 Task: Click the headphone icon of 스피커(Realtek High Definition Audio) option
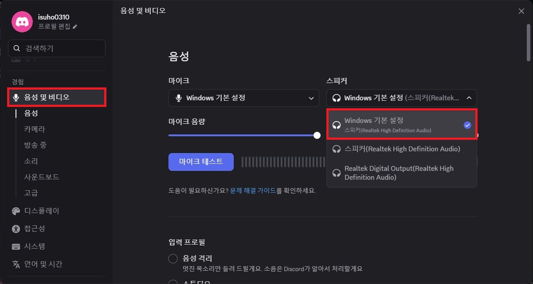pyautogui.click(x=337, y=149)
